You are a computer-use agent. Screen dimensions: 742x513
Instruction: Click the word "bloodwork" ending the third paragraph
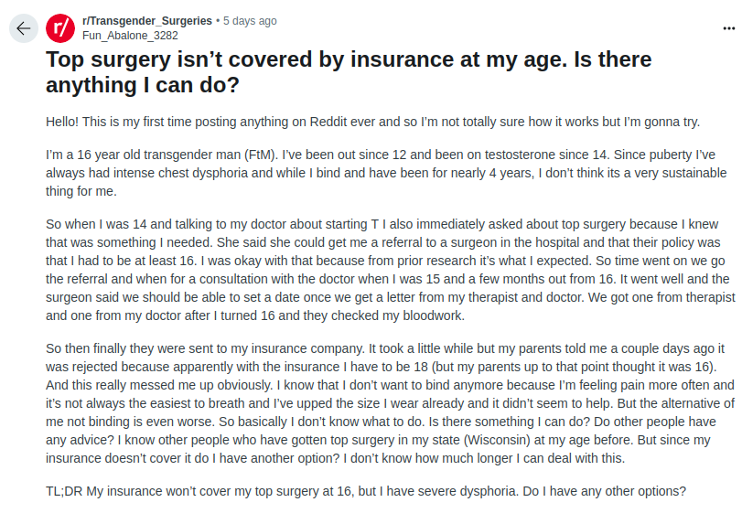[432, 315]
